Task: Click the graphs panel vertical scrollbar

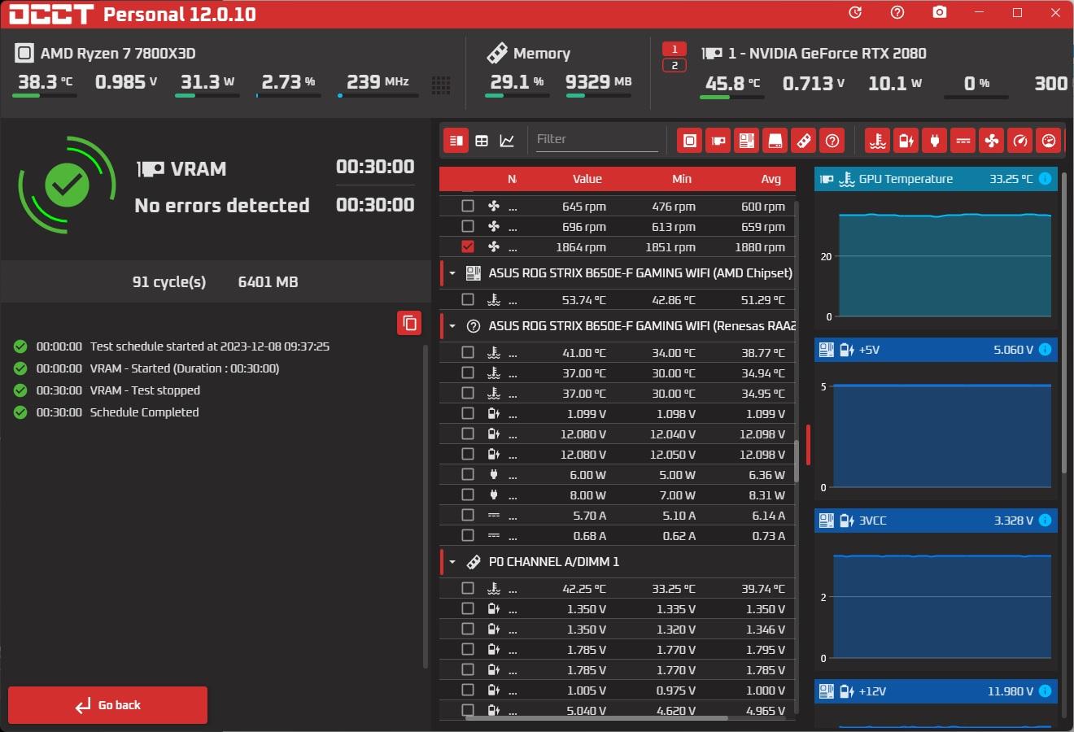Action: tap(1064, 321)
